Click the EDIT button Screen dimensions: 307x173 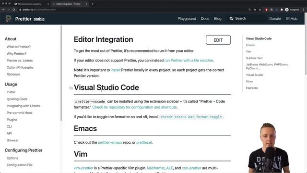218,40
